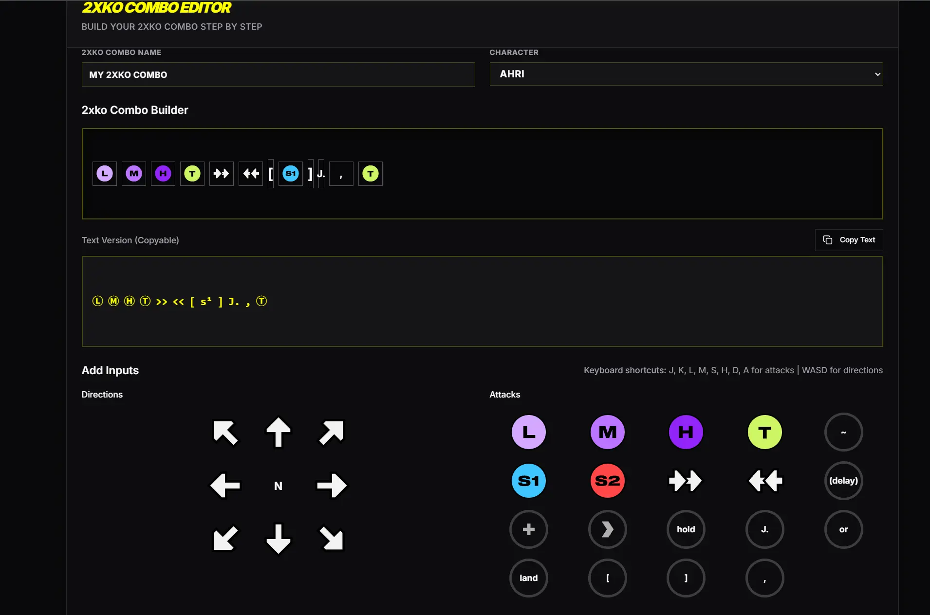Add the right direction arrow
Image resolution: width=930 pixels, height=615 pixels.
click(x=331, y=486)
